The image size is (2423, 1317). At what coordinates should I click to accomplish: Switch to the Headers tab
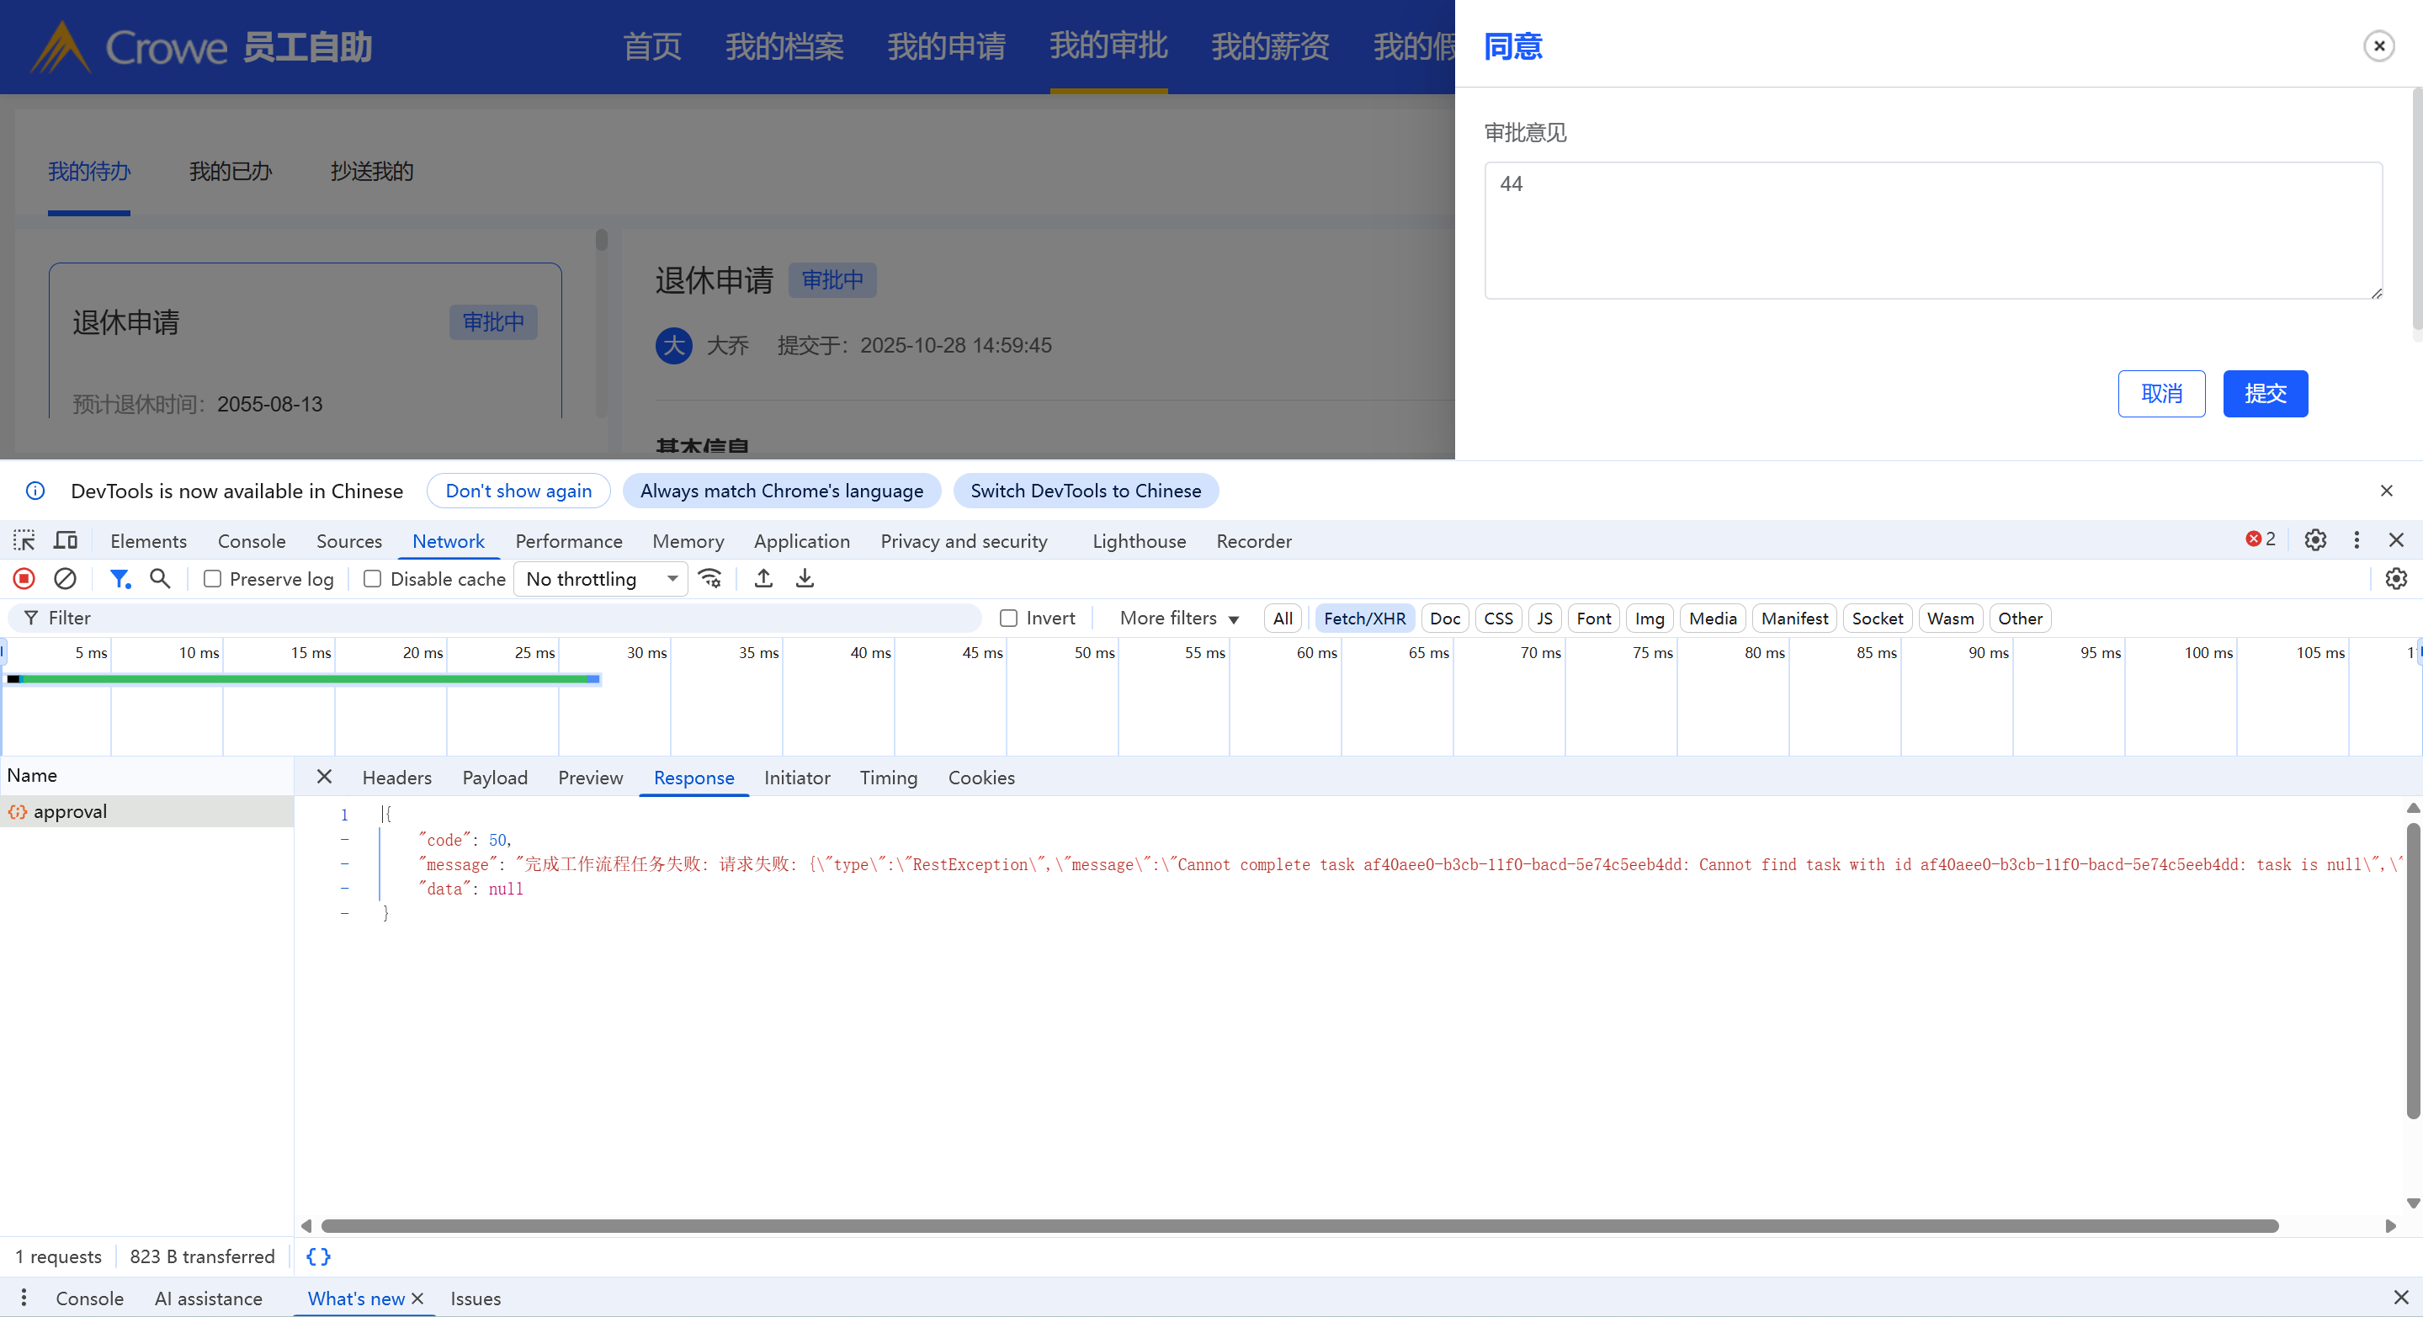click(x=396, y=778)
